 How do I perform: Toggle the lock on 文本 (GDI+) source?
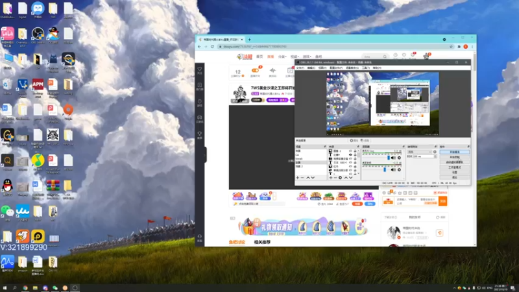pos(355,162)
